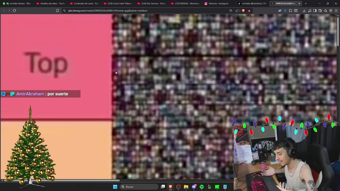The height and width of the screenshot is (191, 340).
Task: Click the address bar URL
Action: pyautogui.click(x=108, y=11)
